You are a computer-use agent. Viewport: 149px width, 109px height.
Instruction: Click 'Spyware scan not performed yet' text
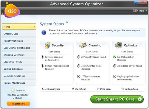[x=54, y=58]
